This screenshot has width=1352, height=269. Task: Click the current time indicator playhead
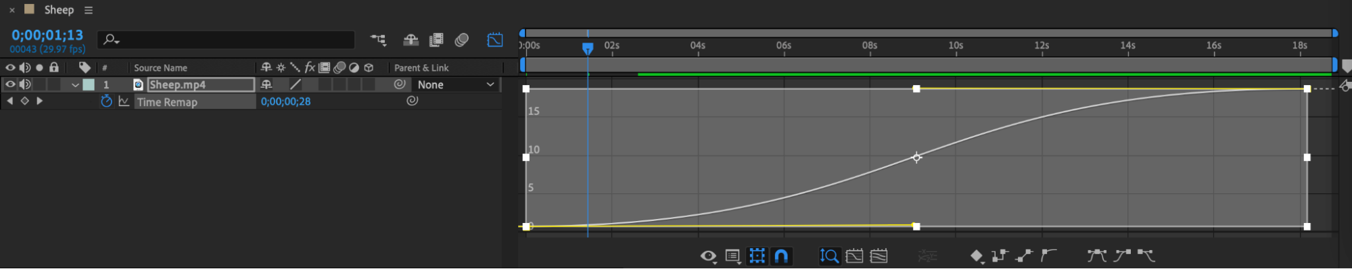tap(588, 48)
